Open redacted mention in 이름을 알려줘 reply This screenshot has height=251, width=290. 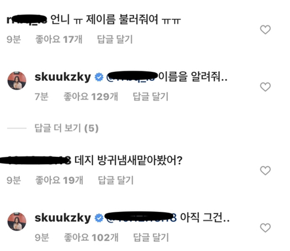pyautogui.click(x=132, y=77)
